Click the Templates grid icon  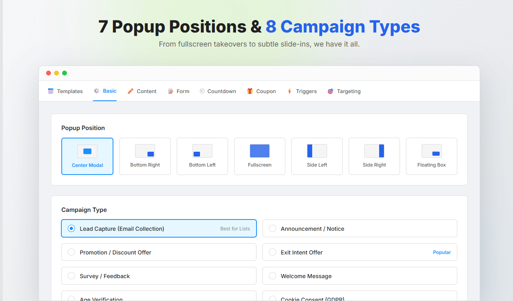coord(50,91)
